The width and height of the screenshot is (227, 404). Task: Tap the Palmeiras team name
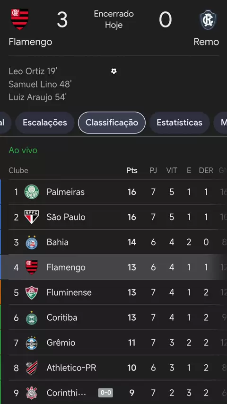click(x=65, y=192)
